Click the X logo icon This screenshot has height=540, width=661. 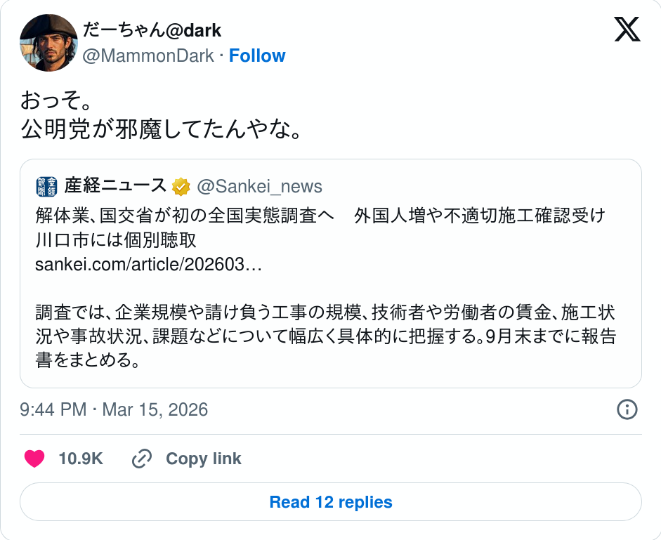click(627, 29)
